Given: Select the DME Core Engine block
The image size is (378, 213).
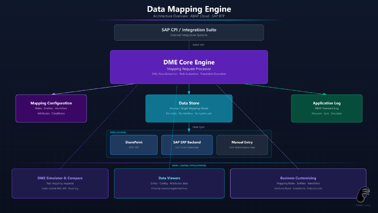Looking at the screenshot, I should (x=189, y=67).
